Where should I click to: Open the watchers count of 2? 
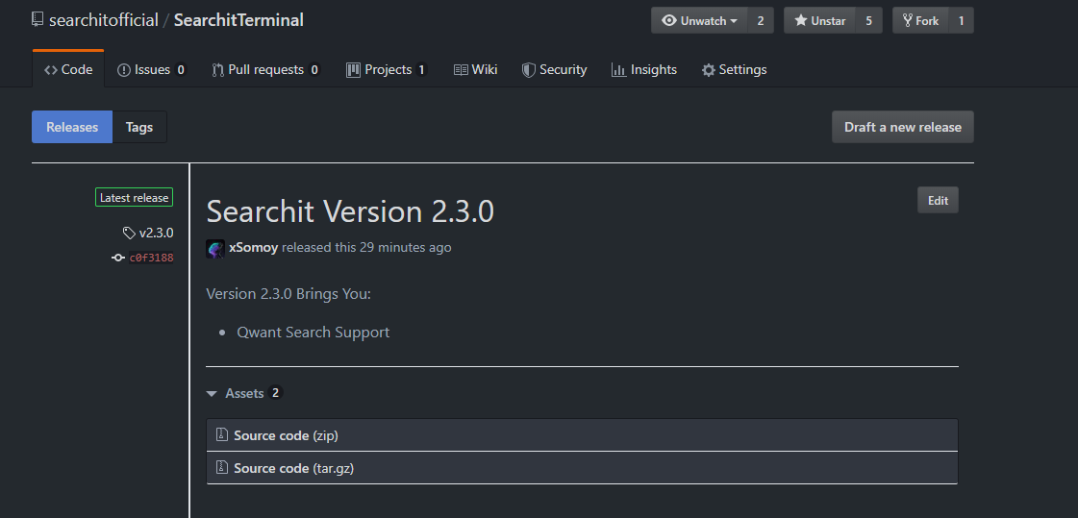click(x=761, y=20)
